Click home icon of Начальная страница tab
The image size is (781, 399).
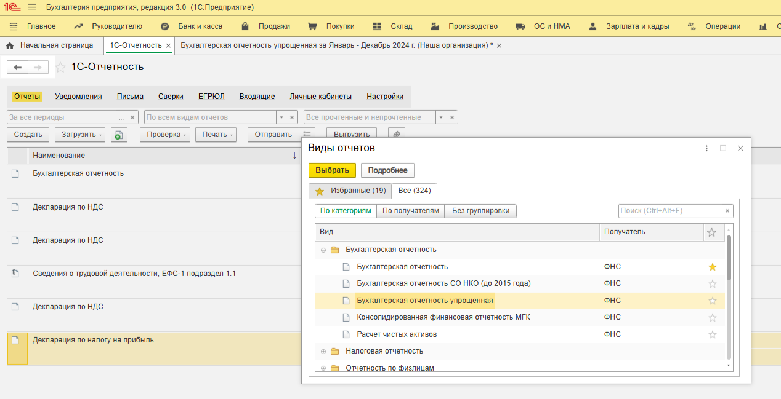[10, 45]
